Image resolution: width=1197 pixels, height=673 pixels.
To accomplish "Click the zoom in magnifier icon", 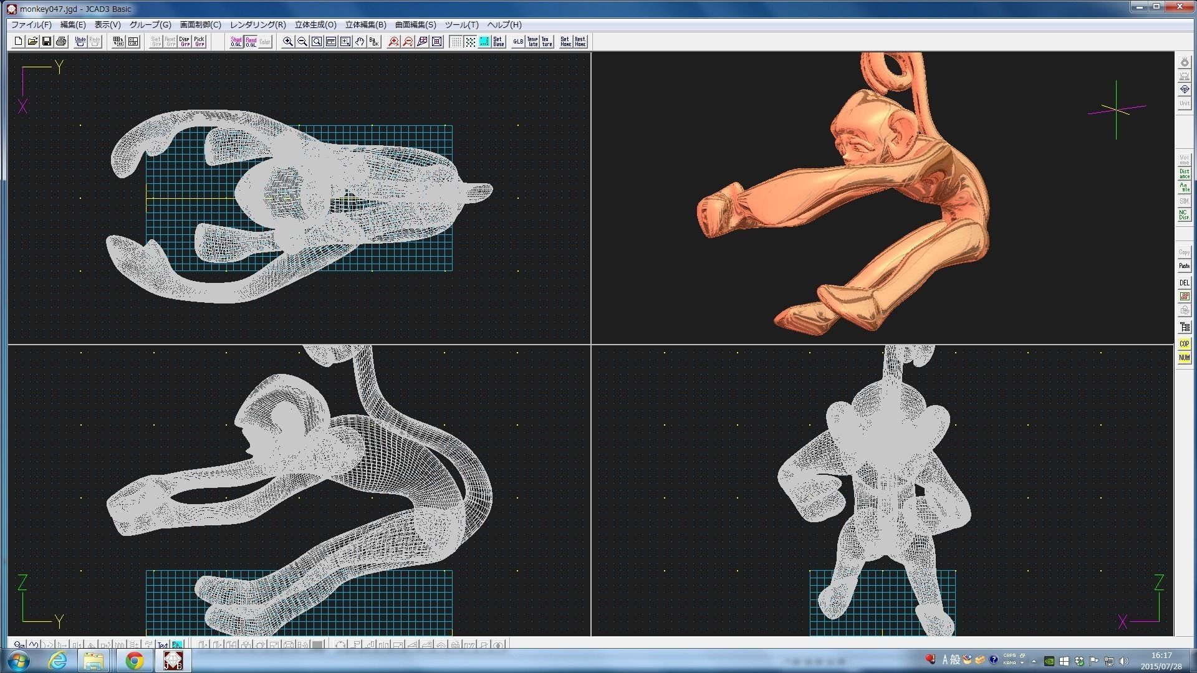I will click(288, 42).
